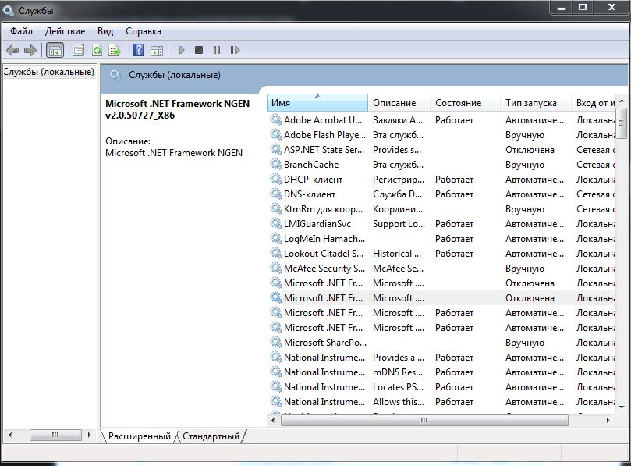631x466 pixels.
Task: Click the list vertical scrollbar thumb
Action: 622,123
